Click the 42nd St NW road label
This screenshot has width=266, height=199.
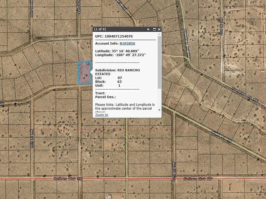pos(174,172)
